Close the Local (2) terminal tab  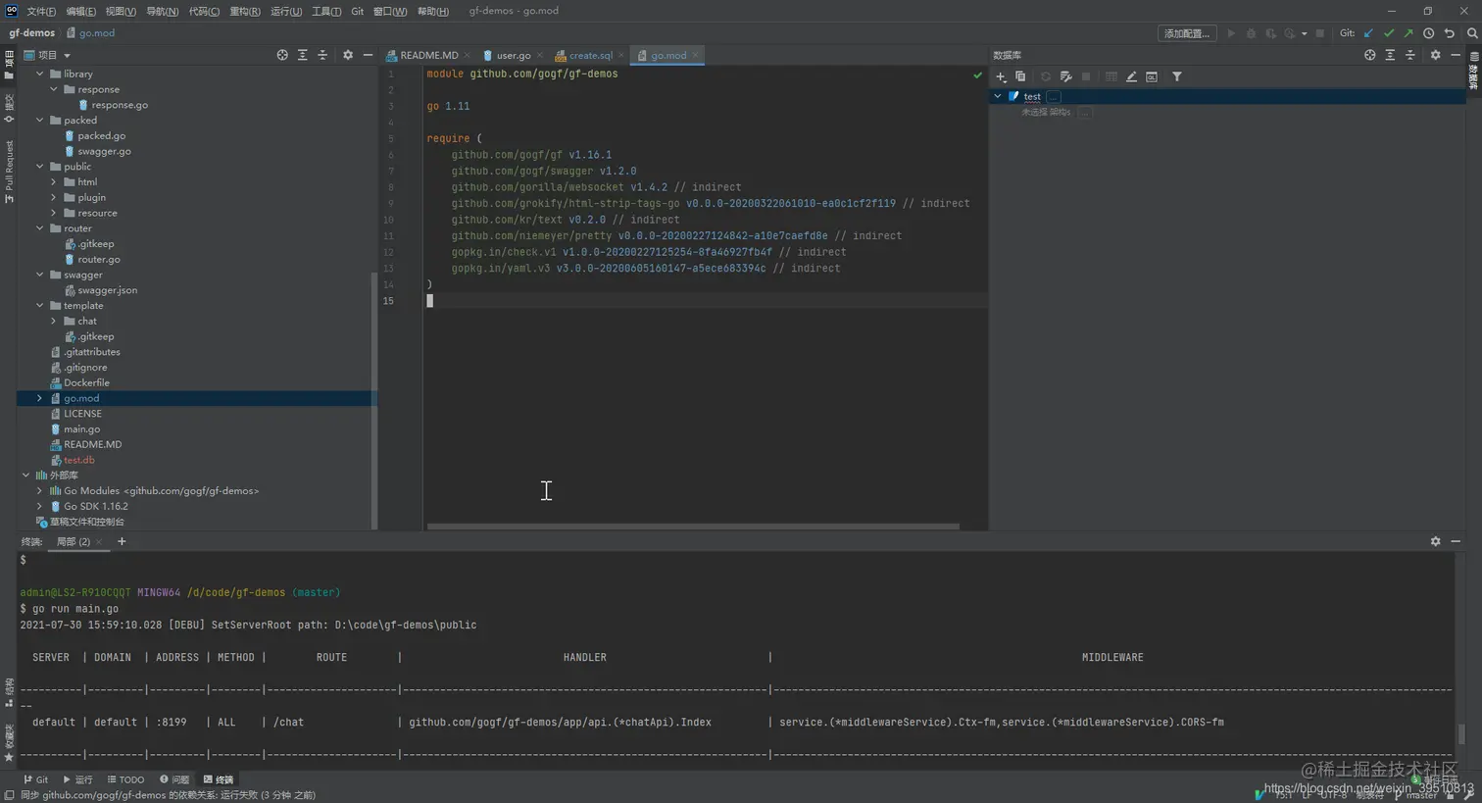(x=99, y=541)
